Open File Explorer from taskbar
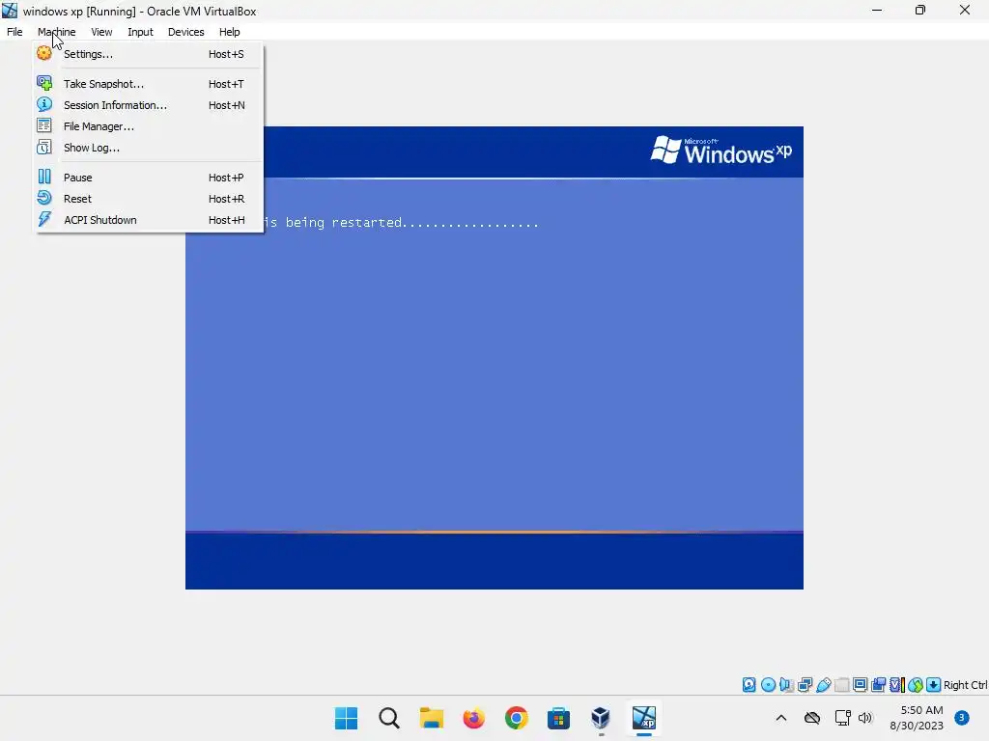The image size is (989, 741). [x=432, y=718]
